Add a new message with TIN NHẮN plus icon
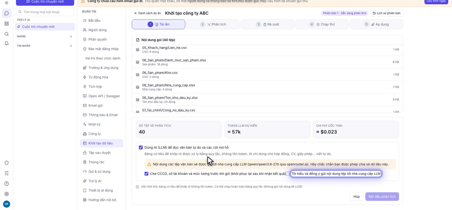452x210 pixels. pyautogui.click(x=71, y=46)
